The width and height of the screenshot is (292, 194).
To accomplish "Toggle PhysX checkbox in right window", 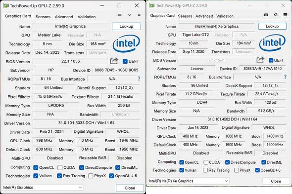I will 236,170.
